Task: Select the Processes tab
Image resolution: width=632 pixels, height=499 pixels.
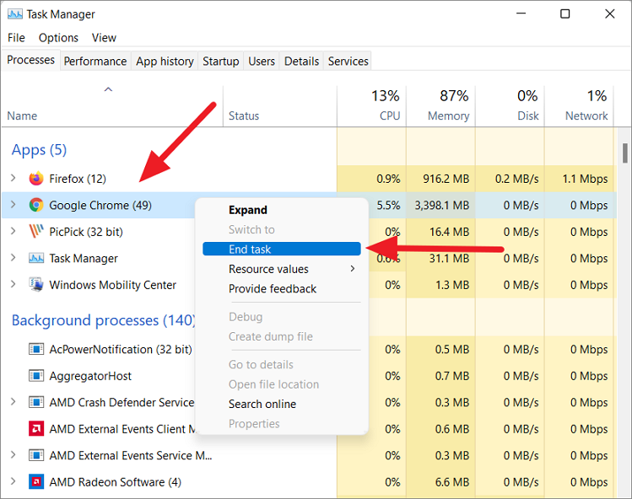Action: (x=31, y=60)
